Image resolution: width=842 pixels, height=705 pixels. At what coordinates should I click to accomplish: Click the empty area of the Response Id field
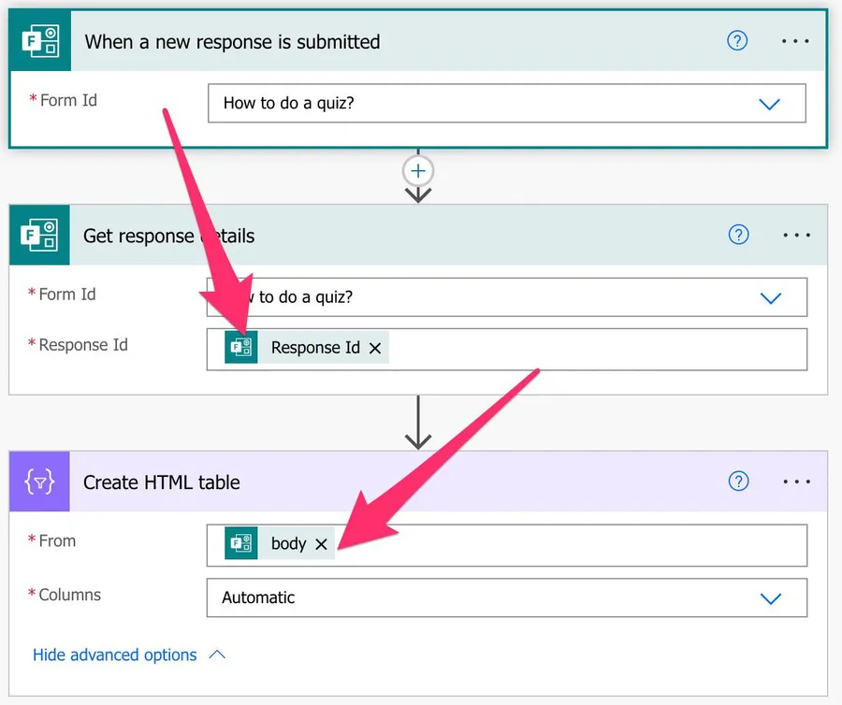[599, 349]
